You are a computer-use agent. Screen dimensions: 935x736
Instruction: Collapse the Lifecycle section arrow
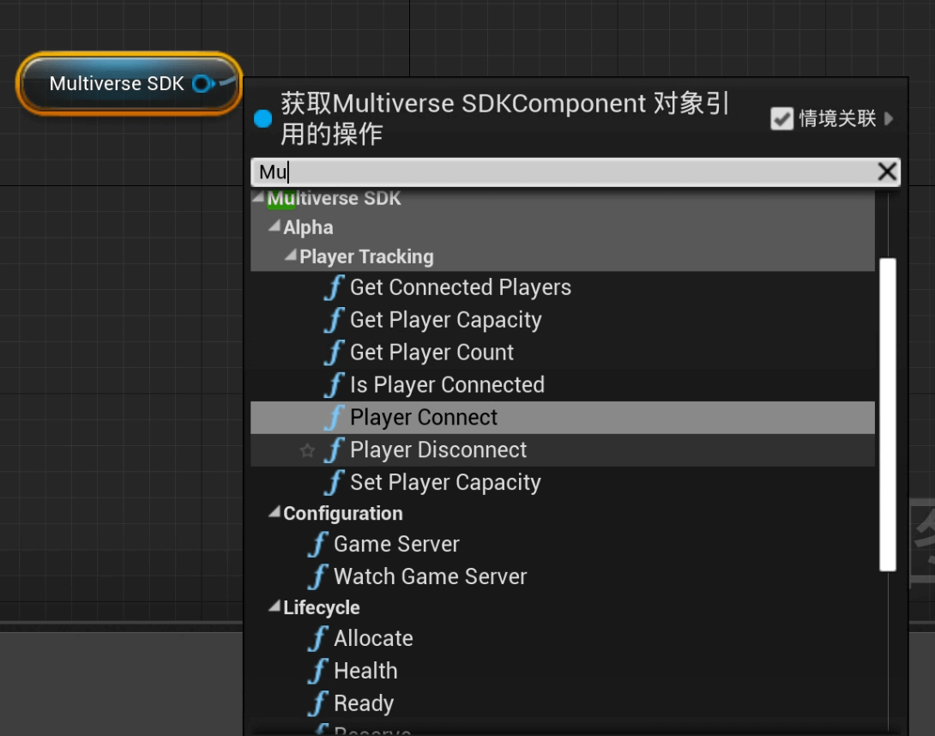[274, 607]
